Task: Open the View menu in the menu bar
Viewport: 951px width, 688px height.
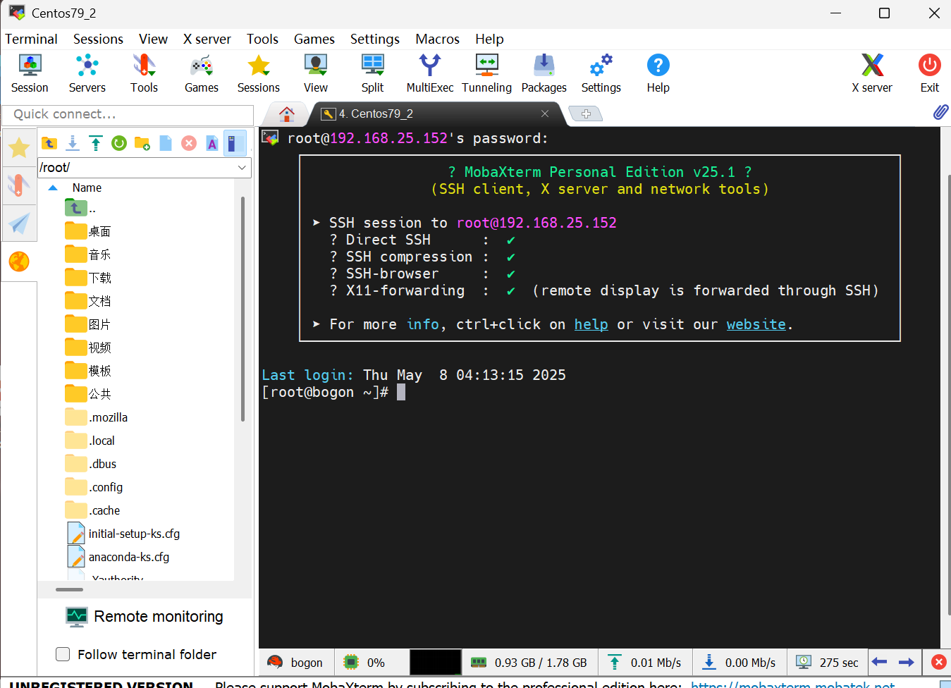Action: point(153,39)
